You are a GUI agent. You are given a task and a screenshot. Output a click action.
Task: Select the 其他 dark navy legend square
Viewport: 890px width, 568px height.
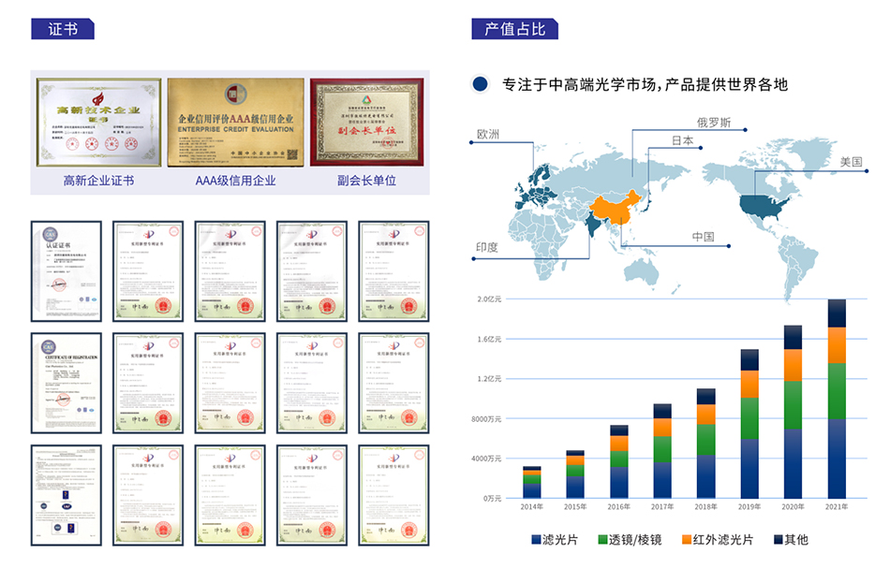[x=778, y=540]
